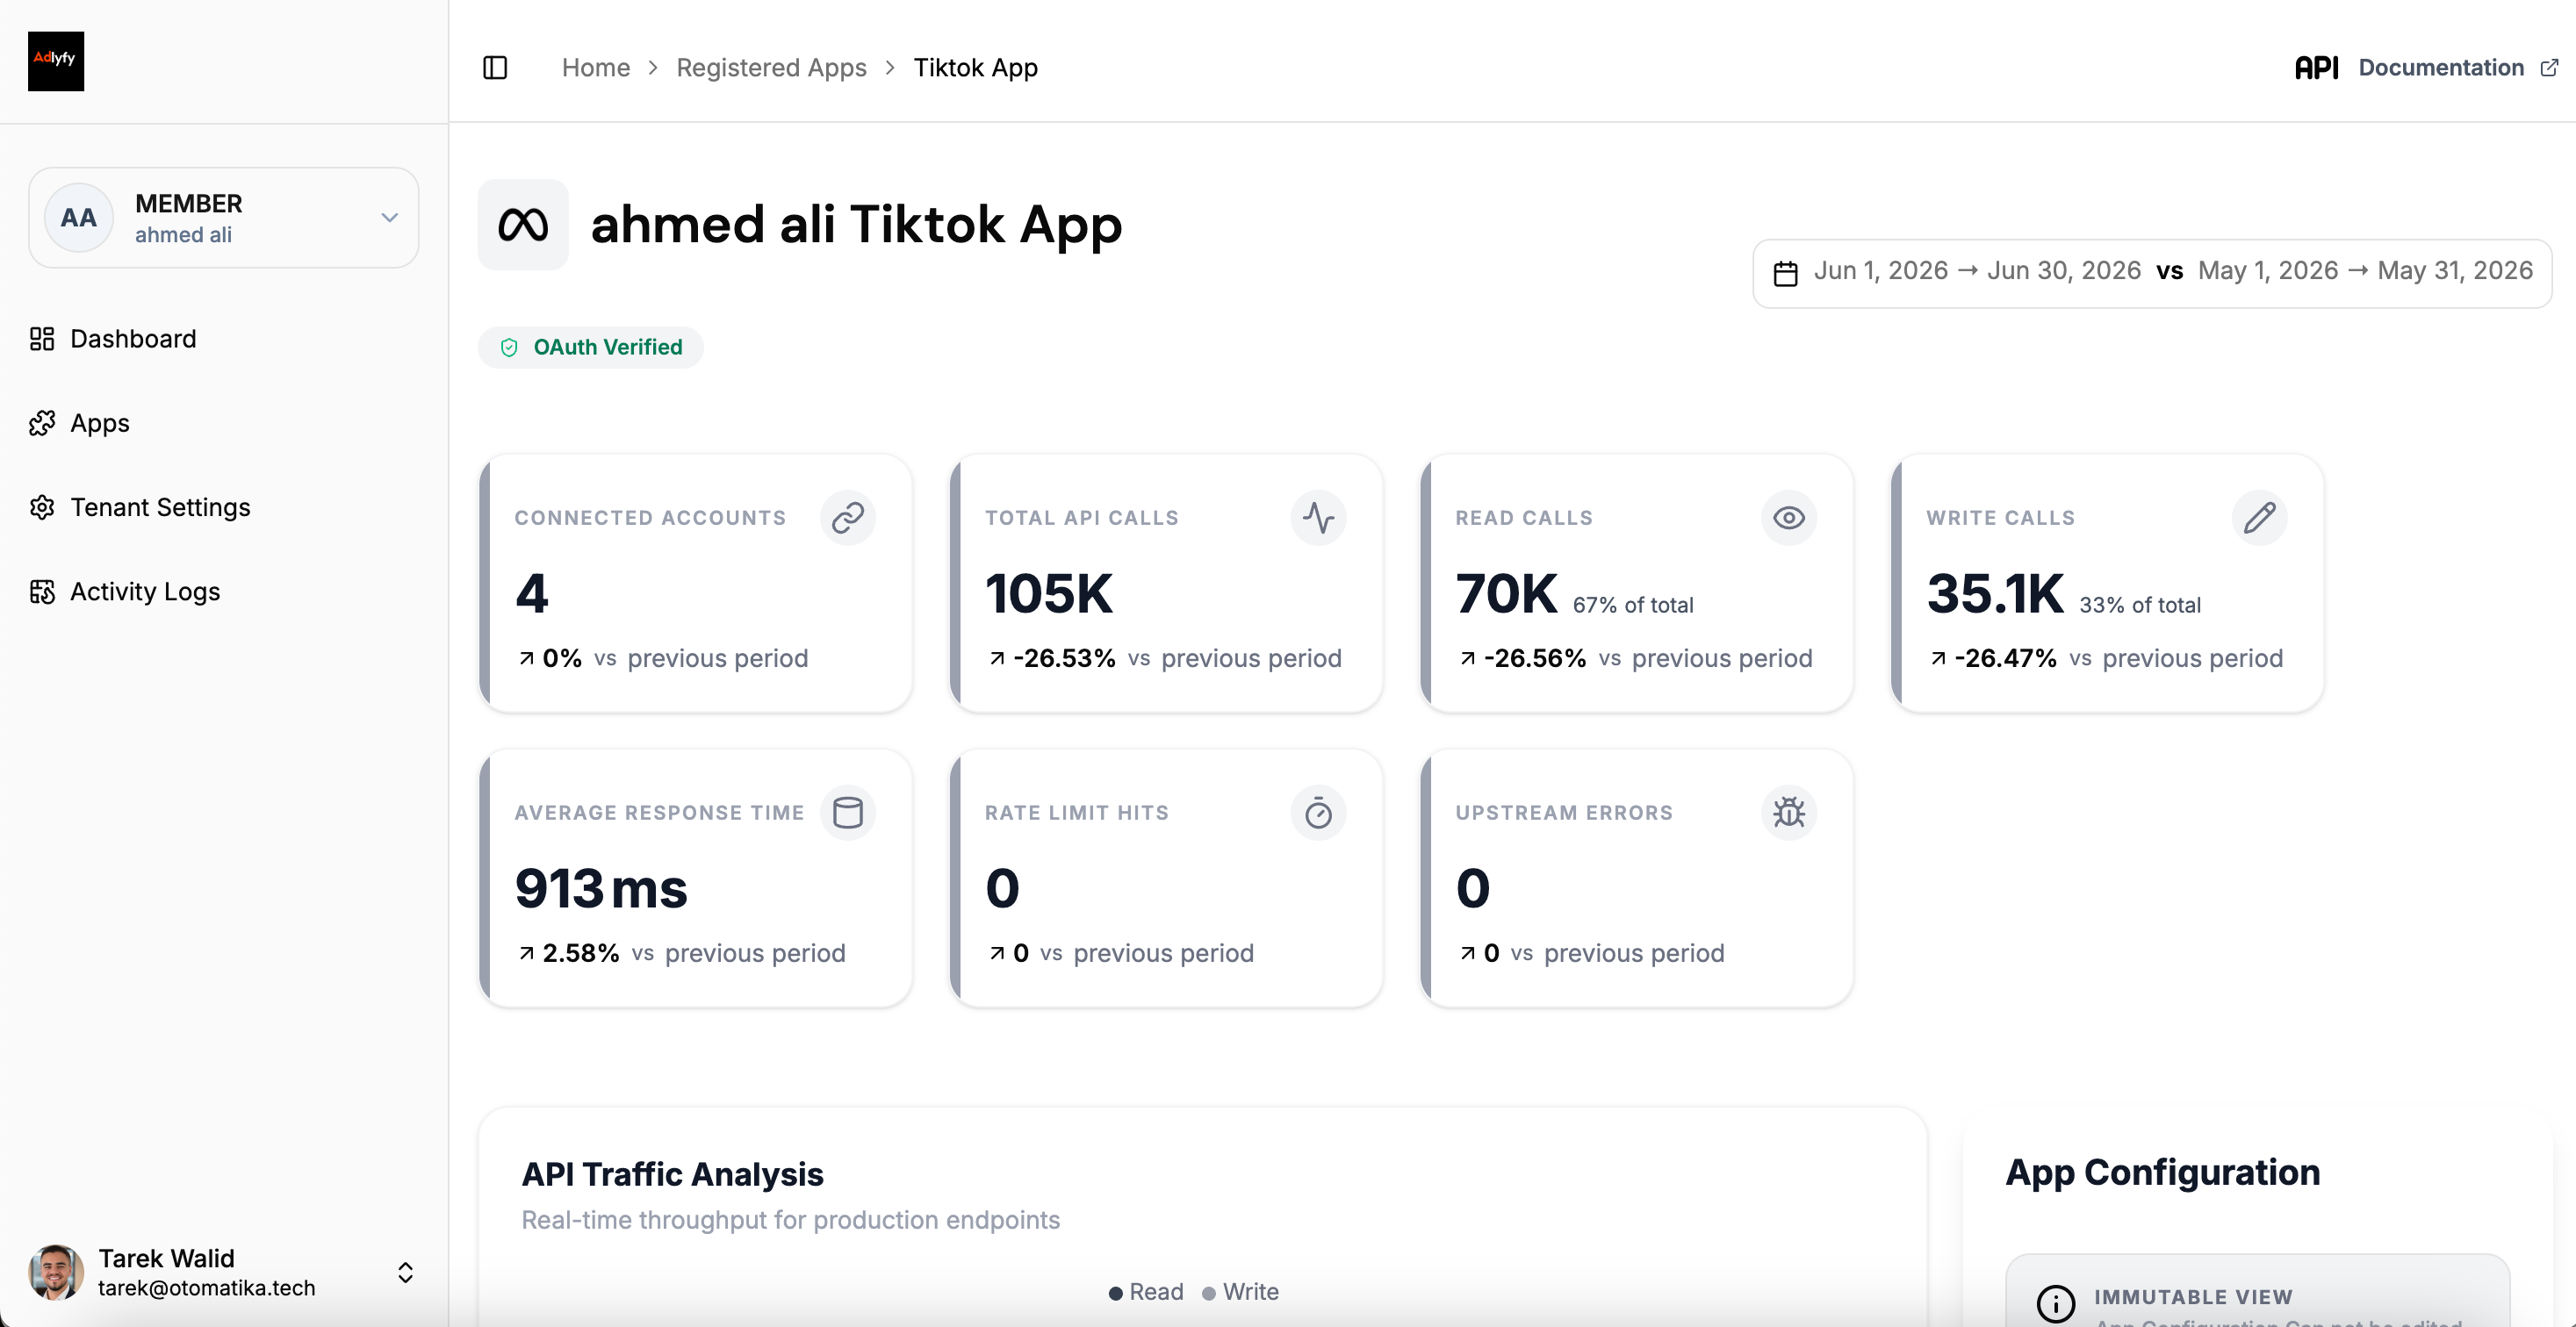Click the calendar icon in date range
The image size is (2576, 1327).
1786,273
